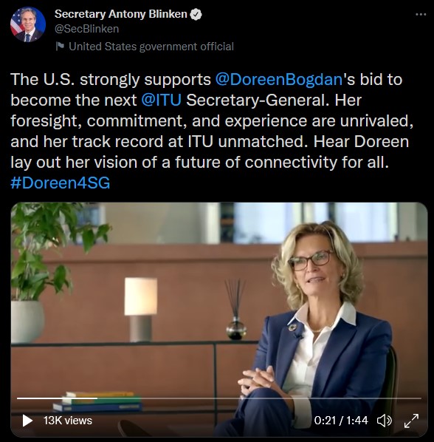Open the @DoreenBogdan mention

[279, 79]
